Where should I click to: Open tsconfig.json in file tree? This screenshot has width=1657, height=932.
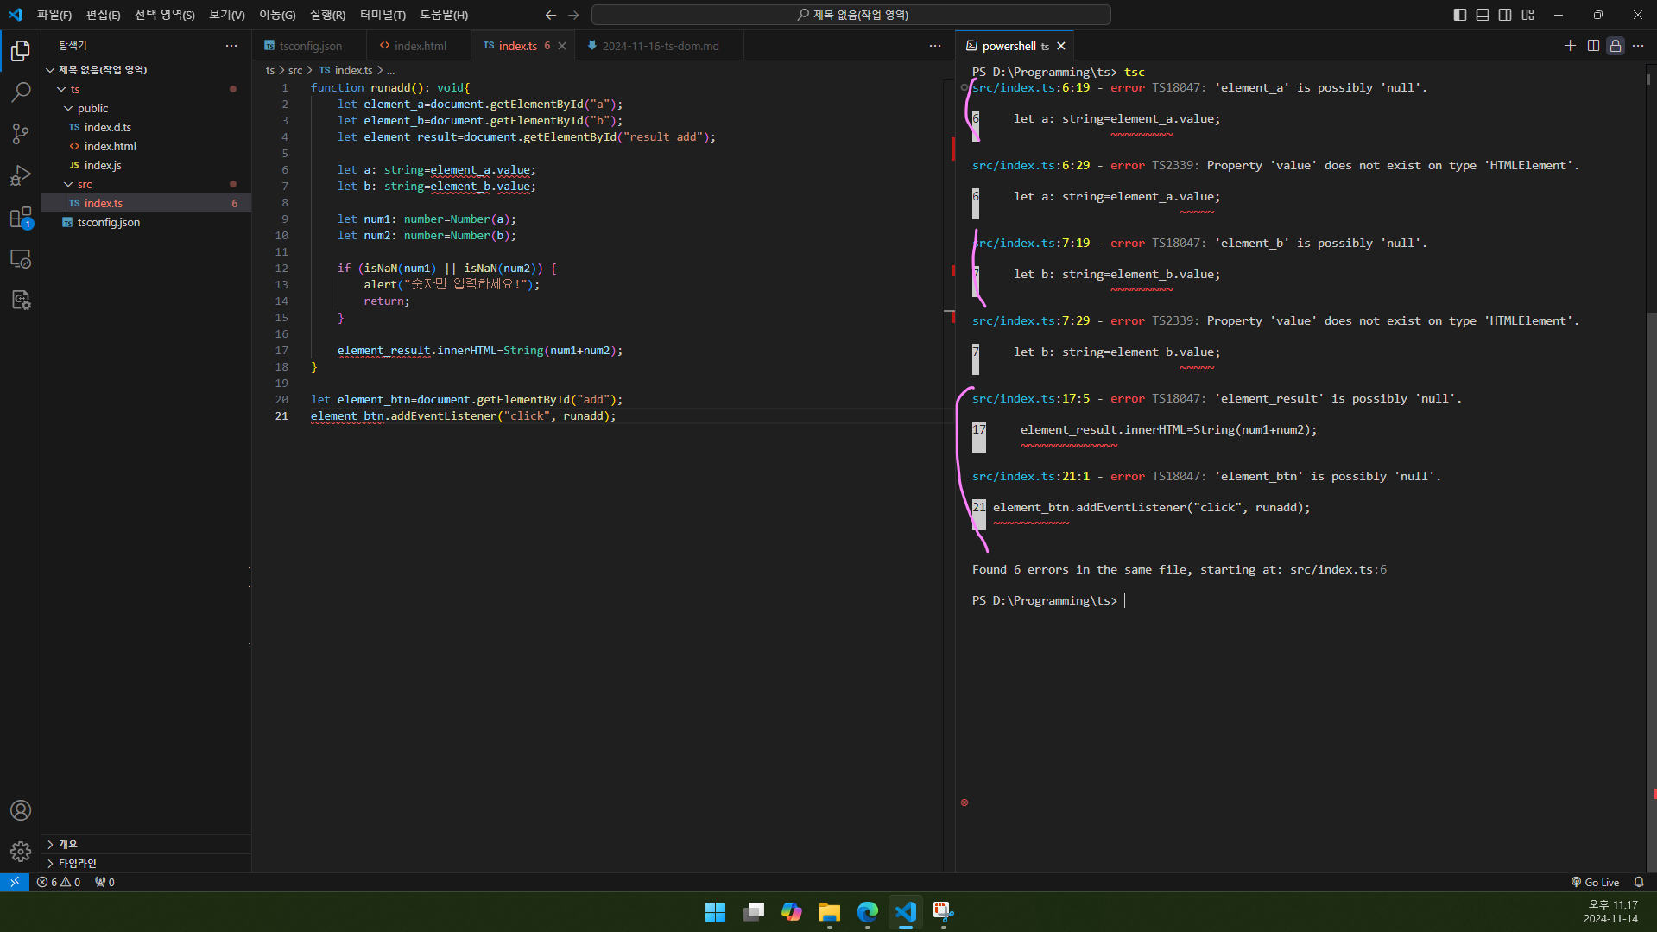pyautogui.click(x=147, y=222)
